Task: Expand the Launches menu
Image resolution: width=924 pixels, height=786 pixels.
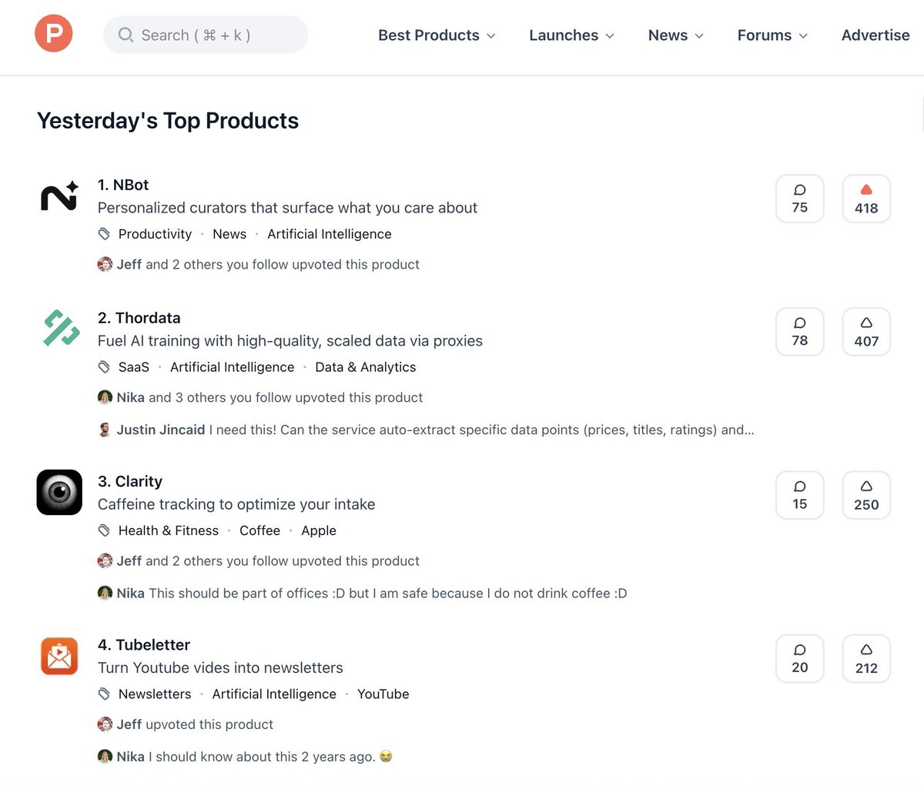Action: (571, 35)
